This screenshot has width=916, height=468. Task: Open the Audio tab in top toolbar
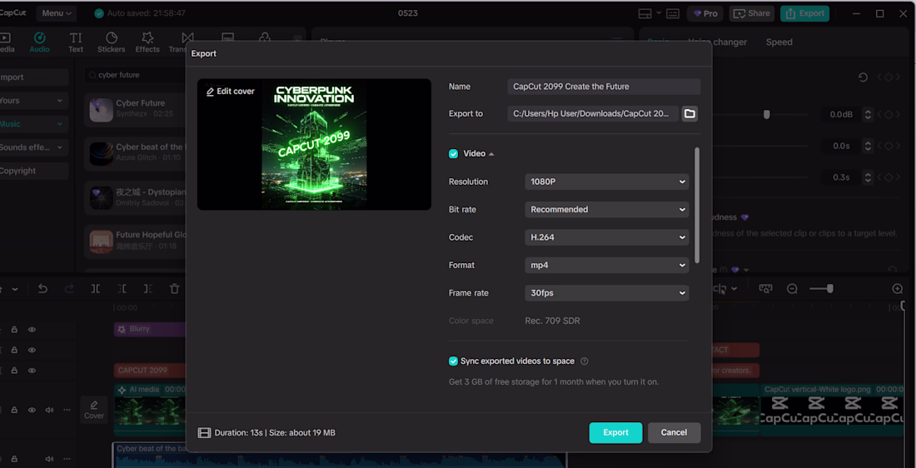coord(40,42)
